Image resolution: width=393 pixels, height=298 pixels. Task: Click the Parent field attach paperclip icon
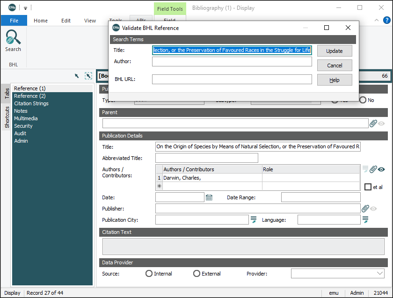click(373, 124)
